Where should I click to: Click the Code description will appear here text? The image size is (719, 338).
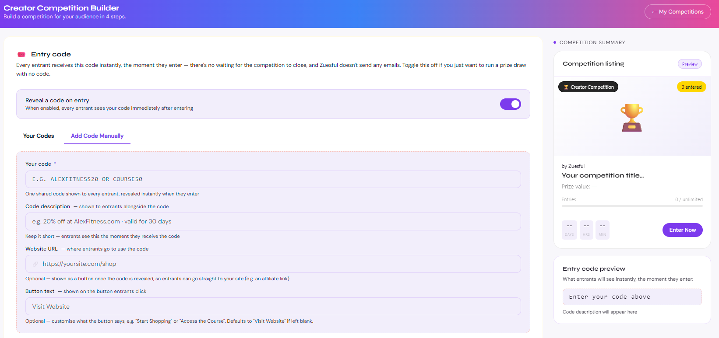(599, 312)
